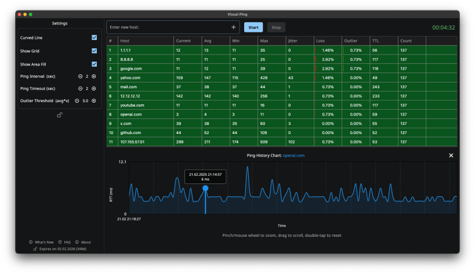Decrease Ping Timeout with minus icon
Viewport: 475px width, 274px height.
click(80, 88)
